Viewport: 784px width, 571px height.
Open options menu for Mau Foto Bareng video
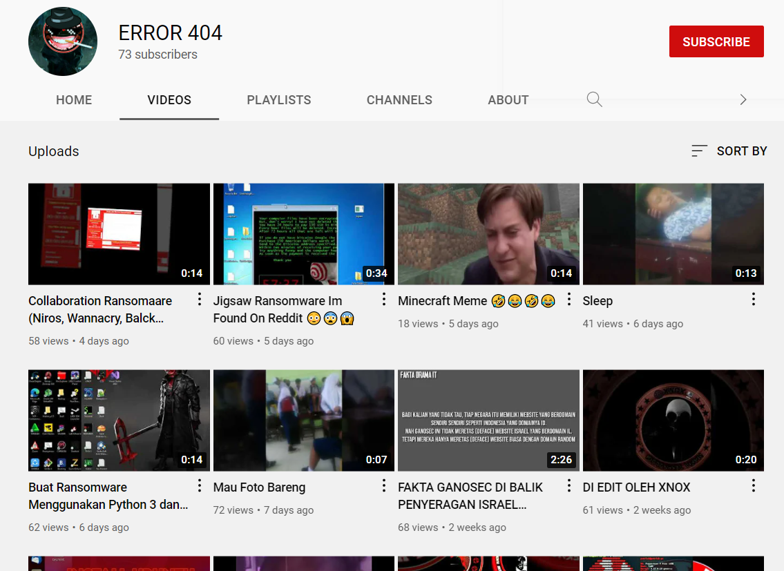click(383, 485)
